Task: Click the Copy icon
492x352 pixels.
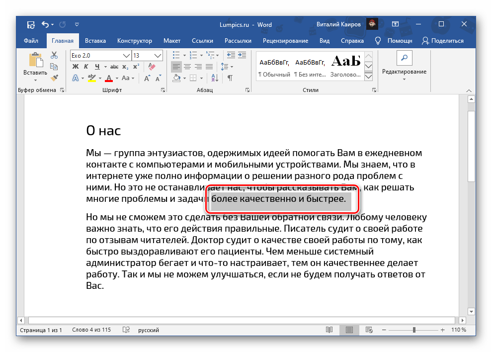Action: [x=54, y=67]
